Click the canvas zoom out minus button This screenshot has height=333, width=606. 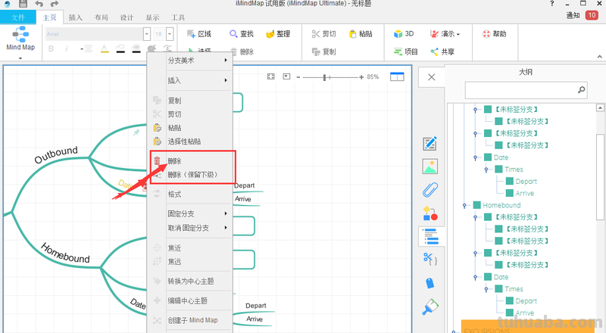298,77
